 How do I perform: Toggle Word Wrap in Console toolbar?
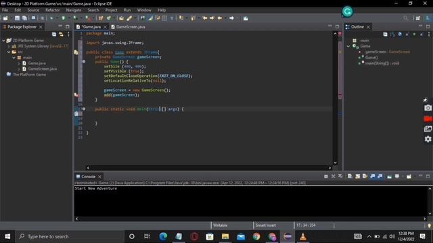pos(365,176)
